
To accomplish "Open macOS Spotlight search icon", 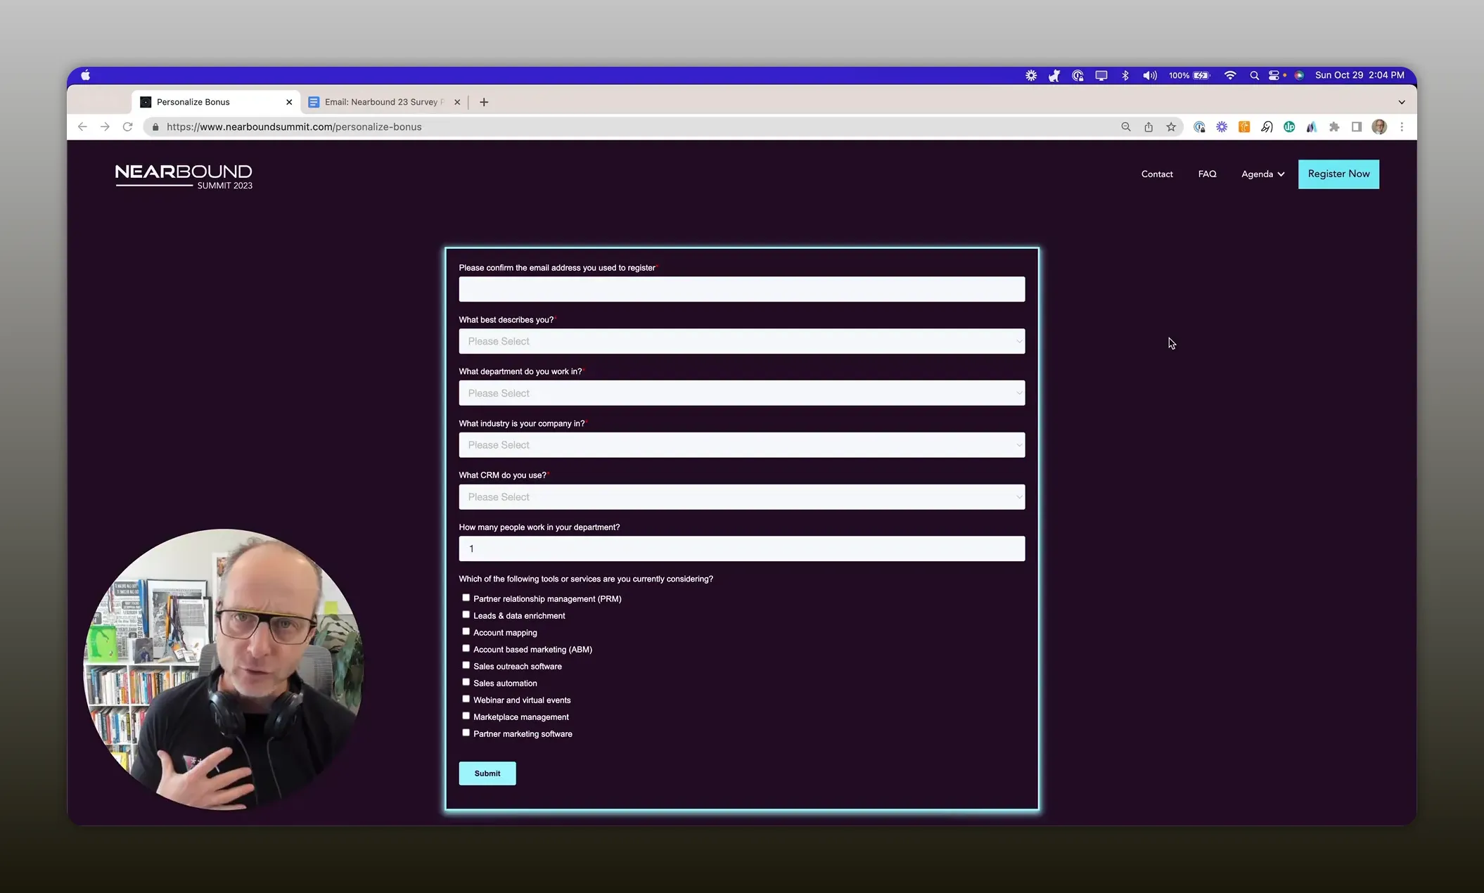I will 1254,75.
